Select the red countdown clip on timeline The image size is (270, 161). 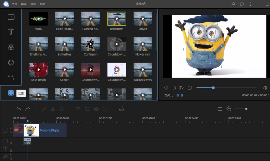pyautogui.click(x=18, y=130)
